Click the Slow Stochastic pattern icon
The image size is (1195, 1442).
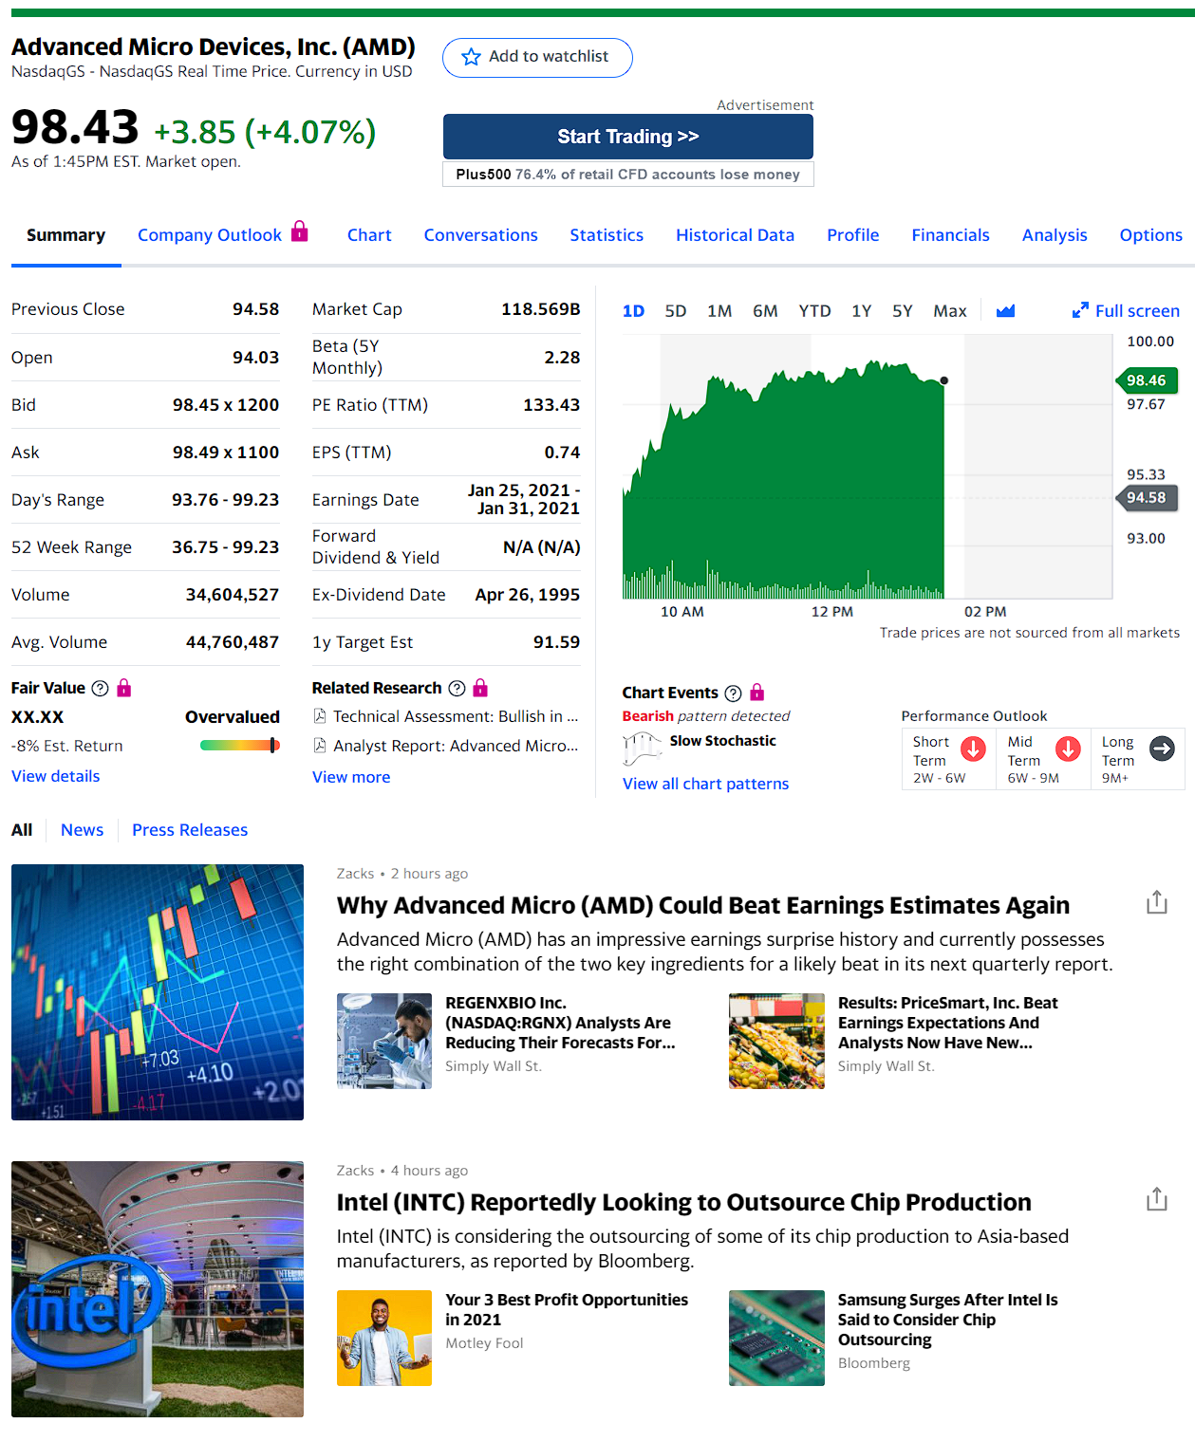643,749
